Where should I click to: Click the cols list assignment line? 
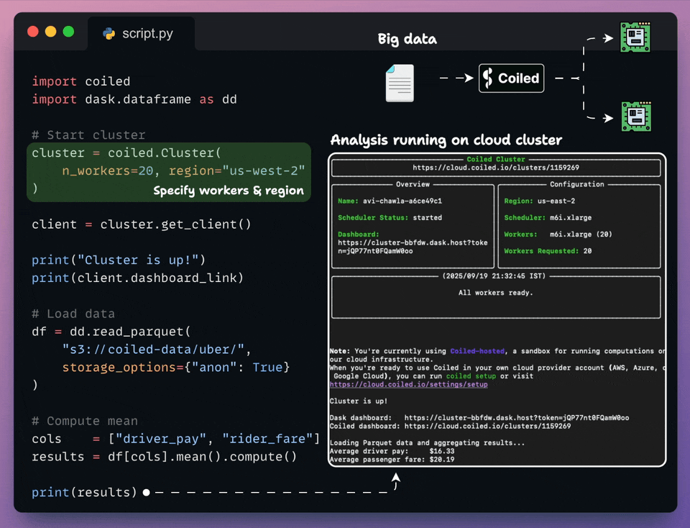click(x=175, y=439)
